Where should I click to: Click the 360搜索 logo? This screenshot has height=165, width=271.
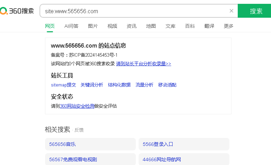pos(17,11)
